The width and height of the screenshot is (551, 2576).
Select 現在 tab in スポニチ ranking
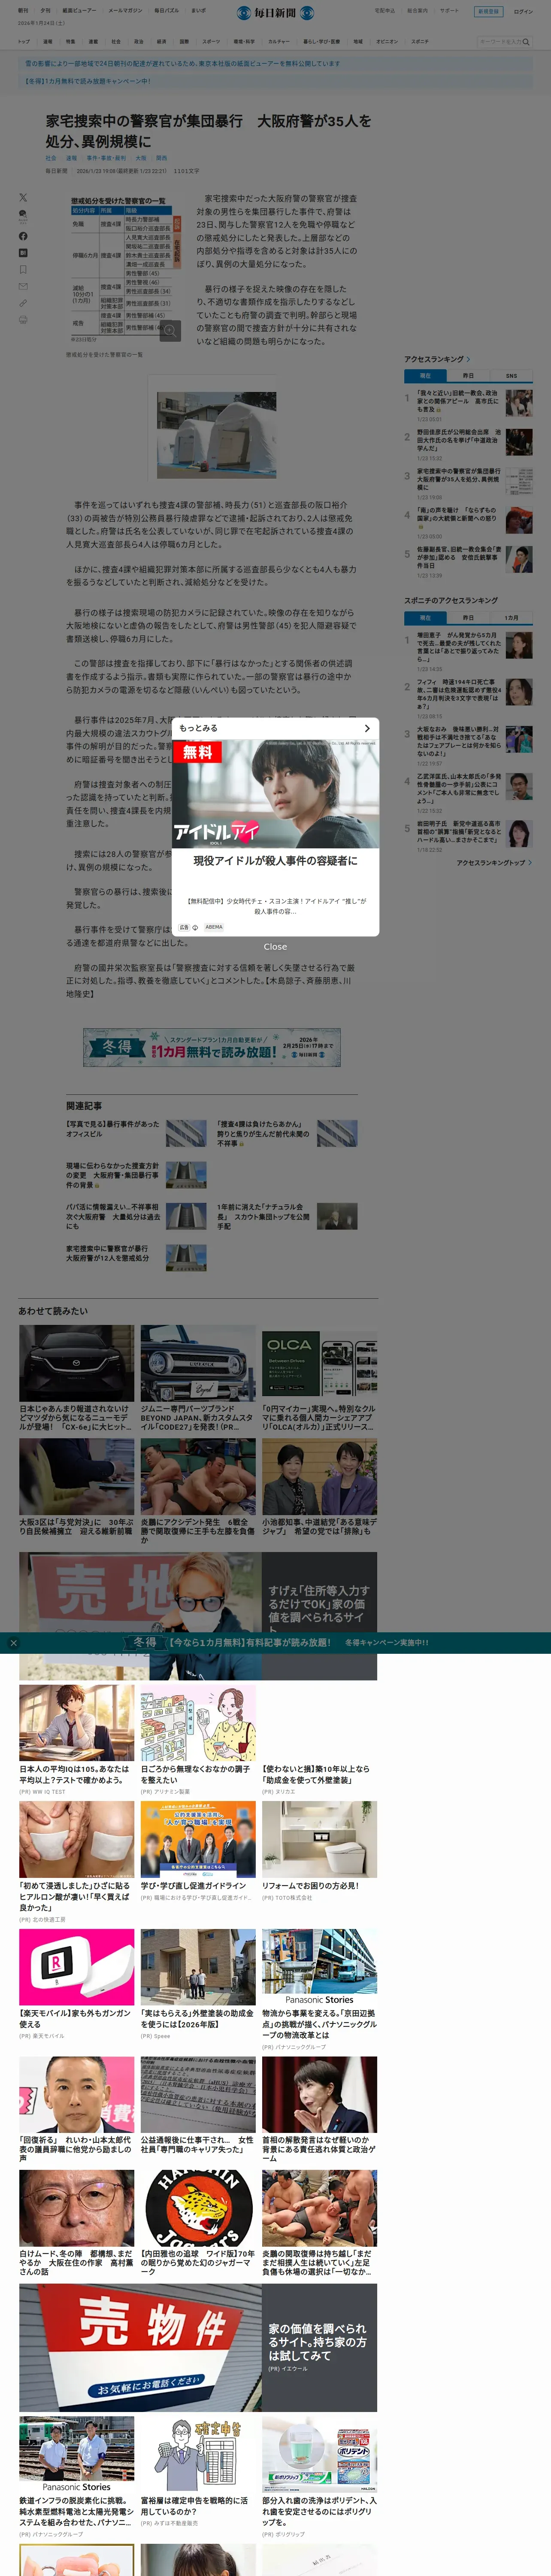tap(425, 618)
